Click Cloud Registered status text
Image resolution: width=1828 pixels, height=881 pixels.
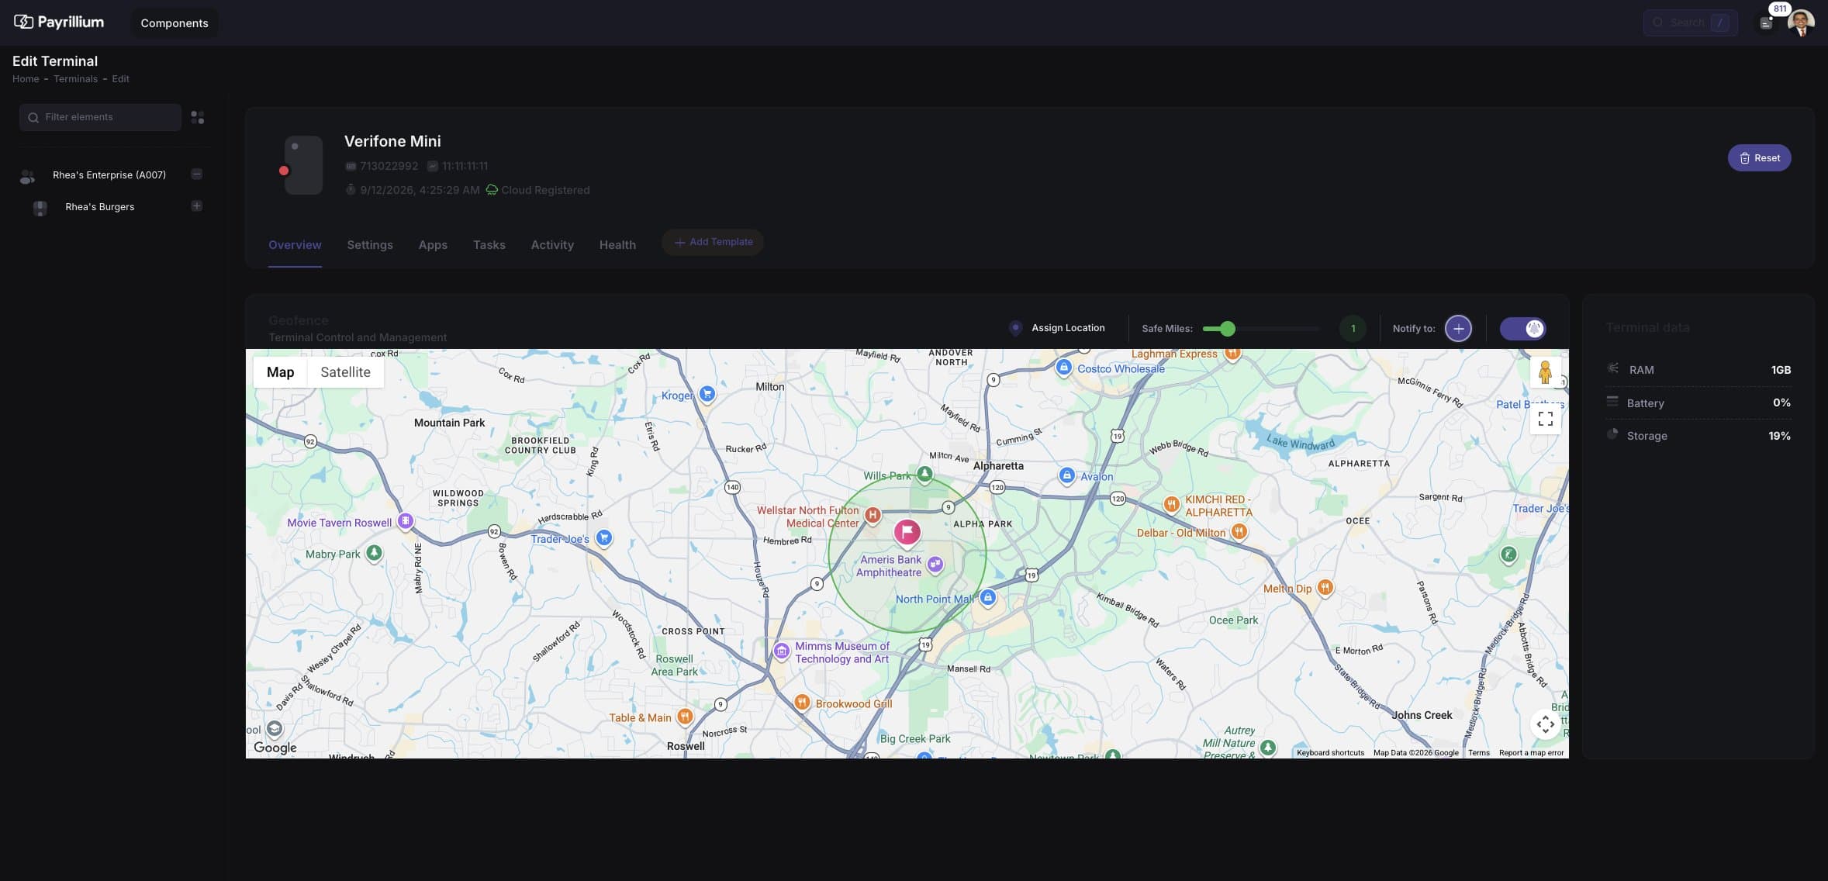click(x=545, y=190)
